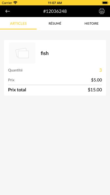Tap the Quantité label
Image resolution: width=110 pixels, height=195 pixels.
[x=15, y=70]
